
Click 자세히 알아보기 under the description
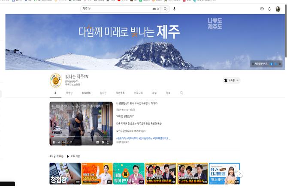[123, 142]
